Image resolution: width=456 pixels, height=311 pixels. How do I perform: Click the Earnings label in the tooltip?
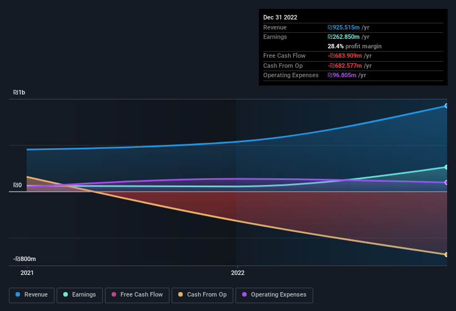pyautogui.click(x=275, y=37)
